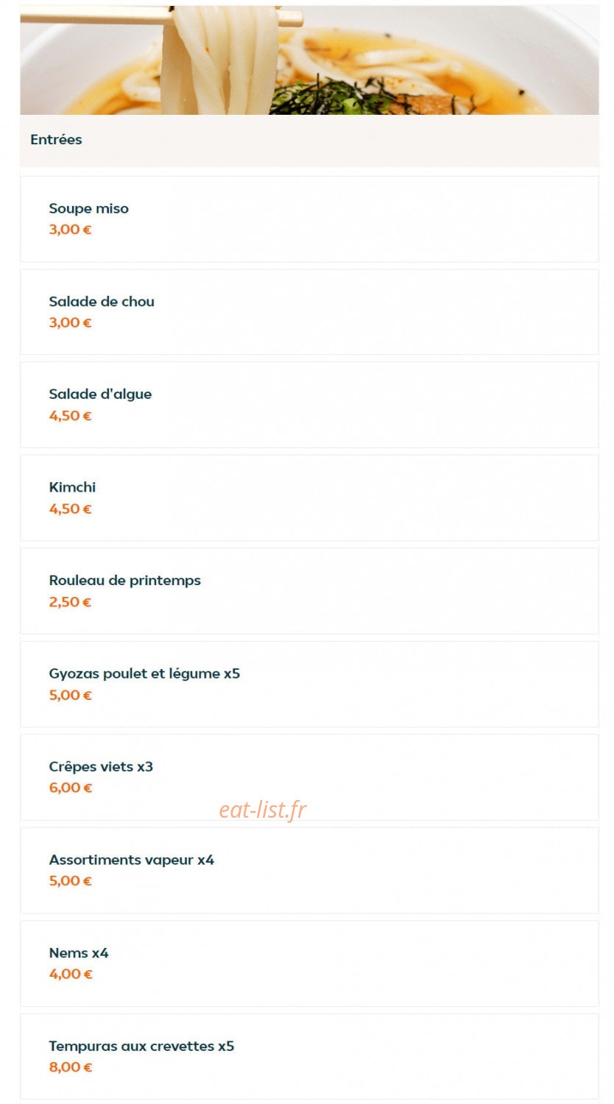Click the udon noodle banner image
The height and width of the screenshot is (1104, 614).
coord(309,60)
